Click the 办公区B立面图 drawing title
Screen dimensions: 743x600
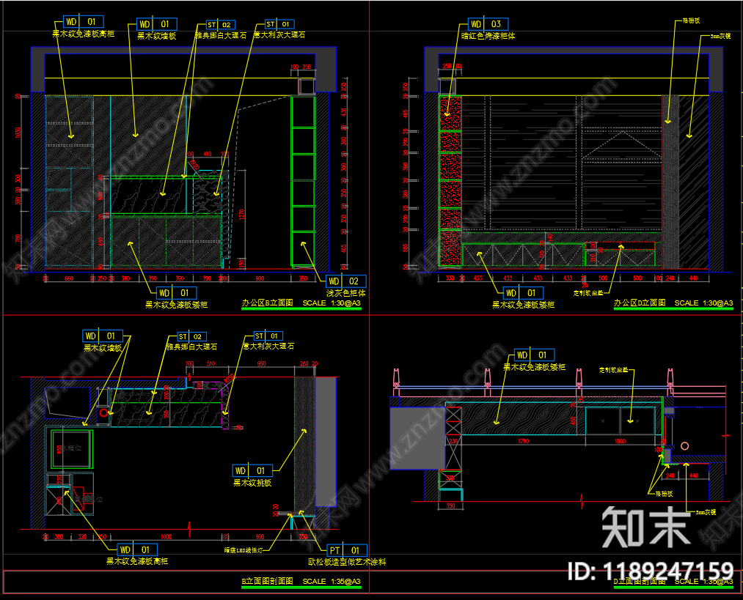268,303
